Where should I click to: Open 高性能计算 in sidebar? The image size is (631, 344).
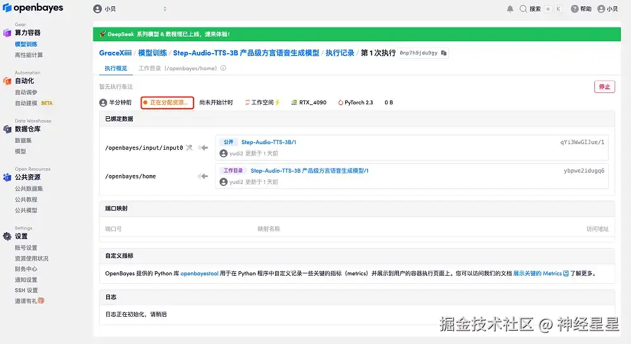(x=29, y=55)
